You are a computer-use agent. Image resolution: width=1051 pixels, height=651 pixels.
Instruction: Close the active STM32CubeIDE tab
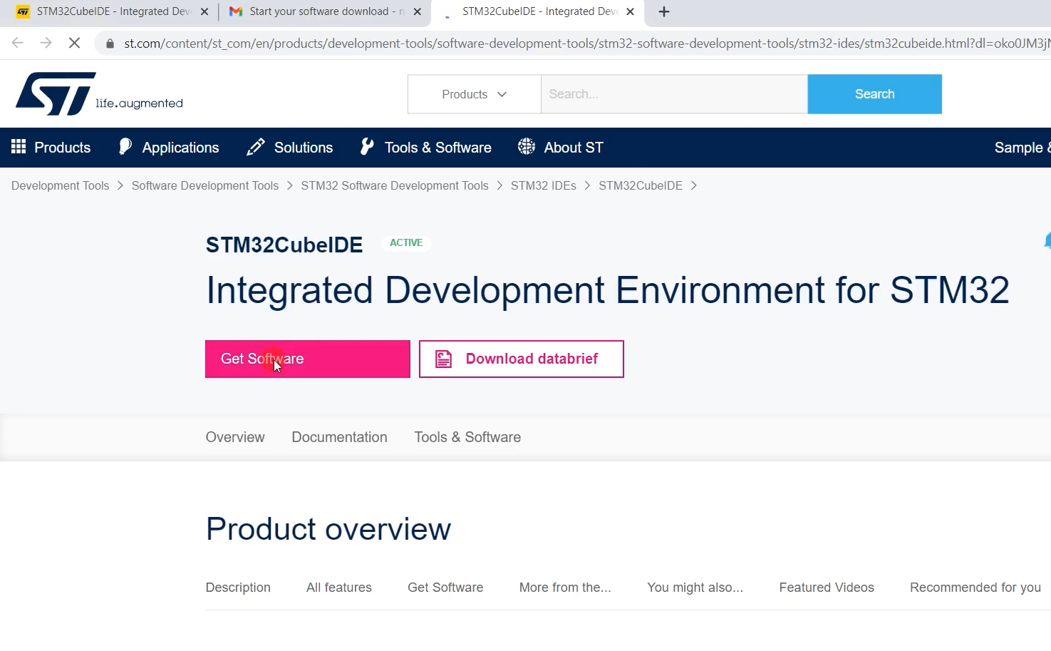630,11
